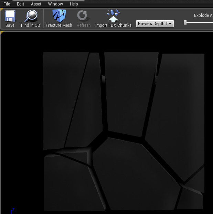Open the Preview Depth 1 dropdown
The height and width of the screenshot is (214, 213).
tap(155, 24)
